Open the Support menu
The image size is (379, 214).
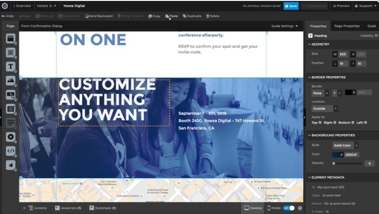click(x=366, y=6)
